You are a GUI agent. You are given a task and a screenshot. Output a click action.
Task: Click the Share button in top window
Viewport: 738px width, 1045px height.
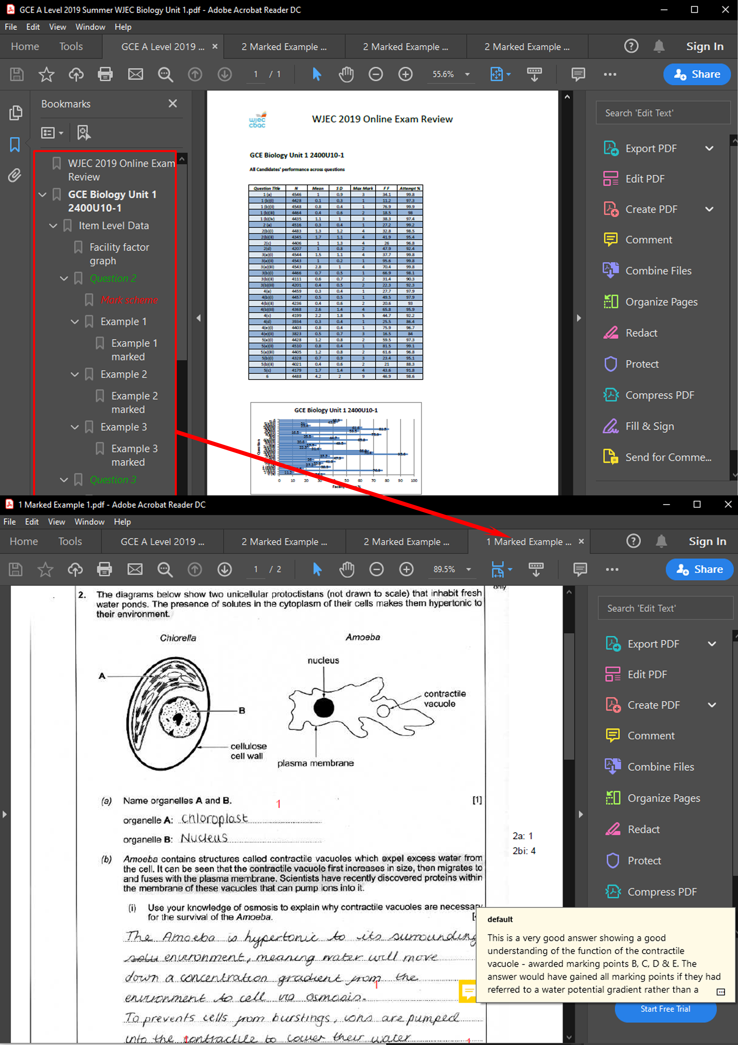tap(697, 74)
